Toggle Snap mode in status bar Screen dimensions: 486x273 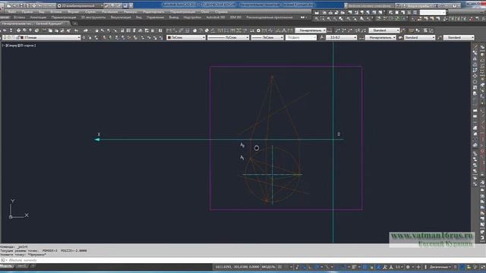tap(286, 267)
